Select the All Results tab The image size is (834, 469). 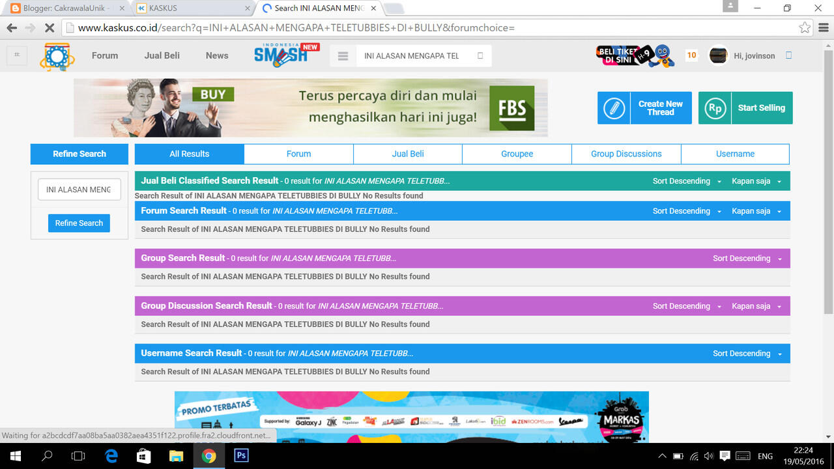pyautogui.click(x=190, y=154)
